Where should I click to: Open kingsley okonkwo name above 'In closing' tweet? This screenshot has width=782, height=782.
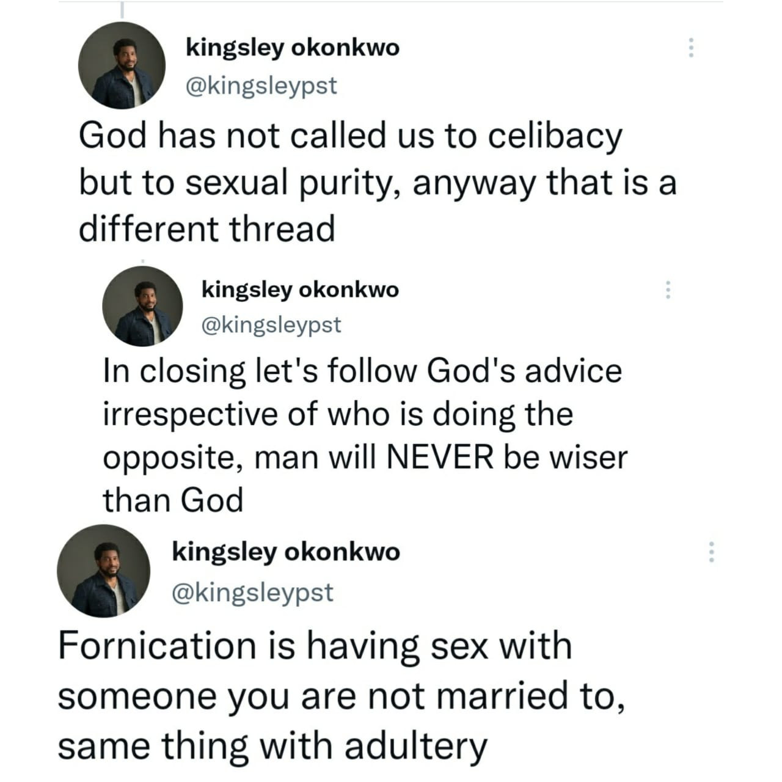click(x=300, y=289)
